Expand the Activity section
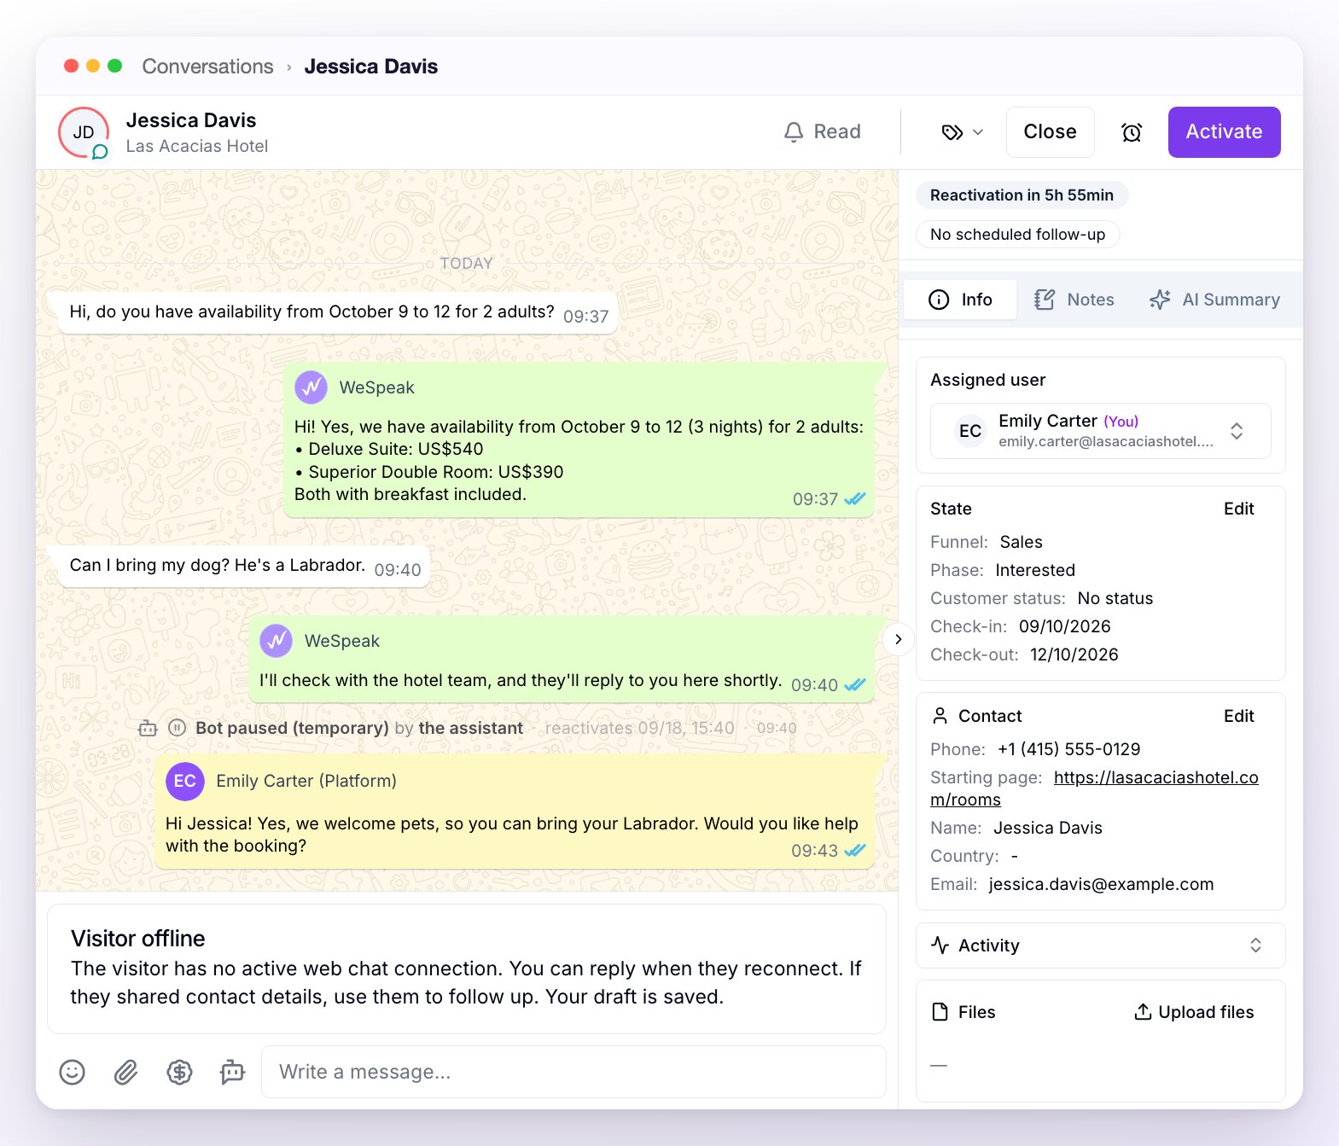The height and width of the screenshot is (1146, 1339). click(1100, 945)
